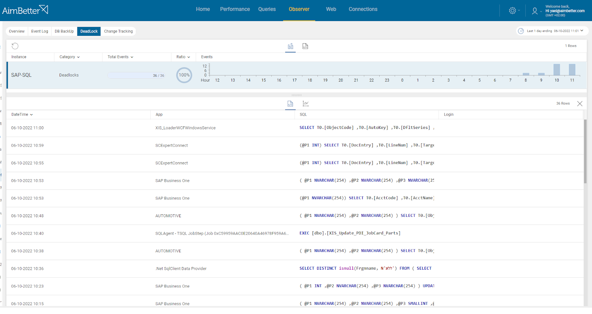592x314 pixels.
Task: Click the yael@aimbetter.com welcome text
Action: tap(565, 11)
